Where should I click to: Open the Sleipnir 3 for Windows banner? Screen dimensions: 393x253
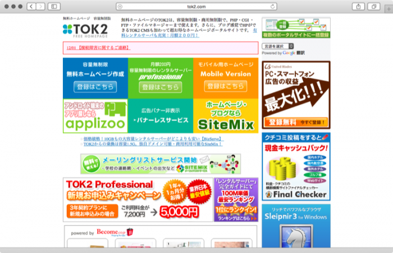point(296,226)
